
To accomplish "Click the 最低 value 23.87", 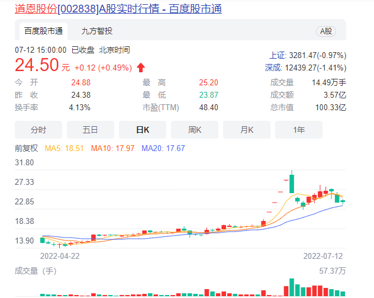I will (x=209, y=95).
